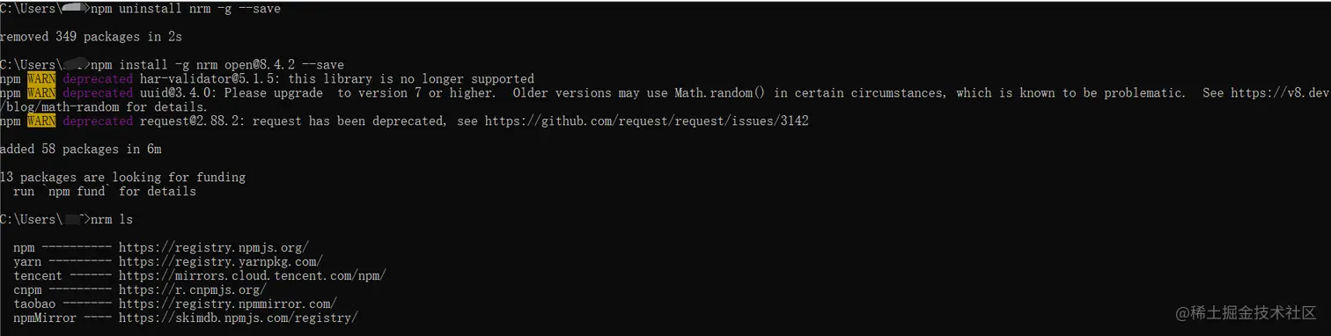
Task: Click the tencent mirrors.cloud.tencent.com URL
Action: [253, 275]
